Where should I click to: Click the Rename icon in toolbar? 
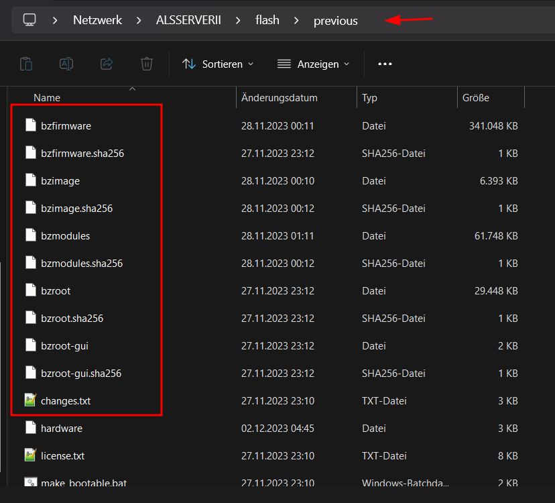(66, 64)
